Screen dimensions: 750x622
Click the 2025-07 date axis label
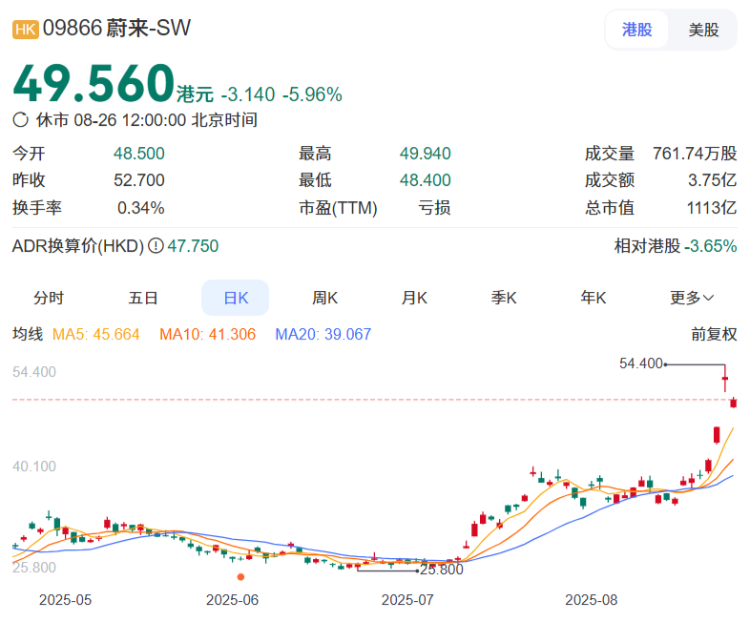click(407, 600)
